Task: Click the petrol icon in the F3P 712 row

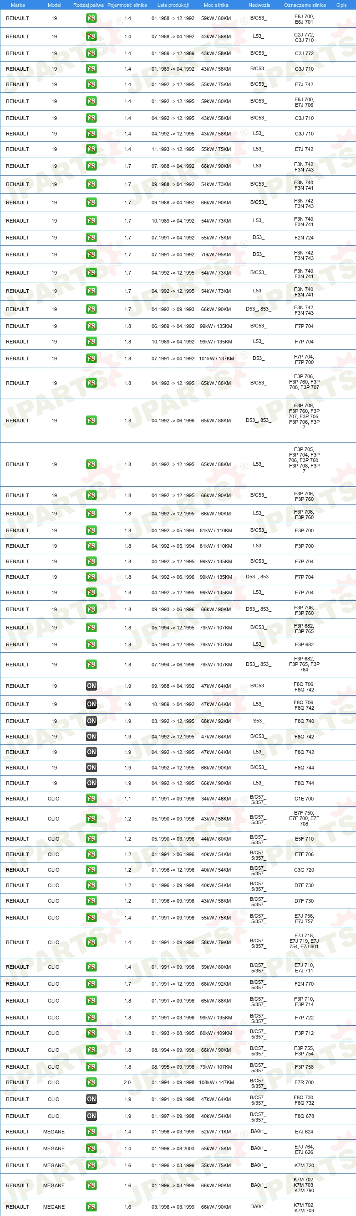Action: (92, 1033)
